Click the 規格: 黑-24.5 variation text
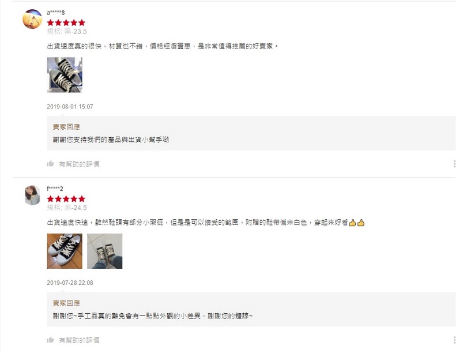This screenshot has width=467, height=353. [x=67, y=208]
